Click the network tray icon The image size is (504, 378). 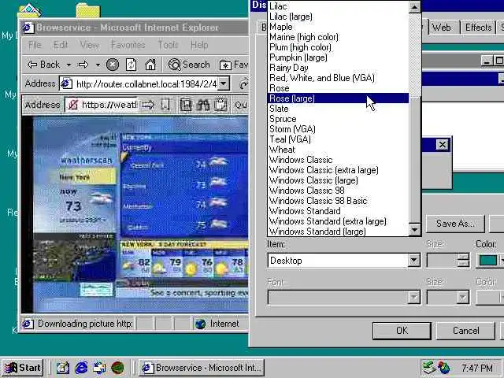pyautogui.click(x=428, y=368)
